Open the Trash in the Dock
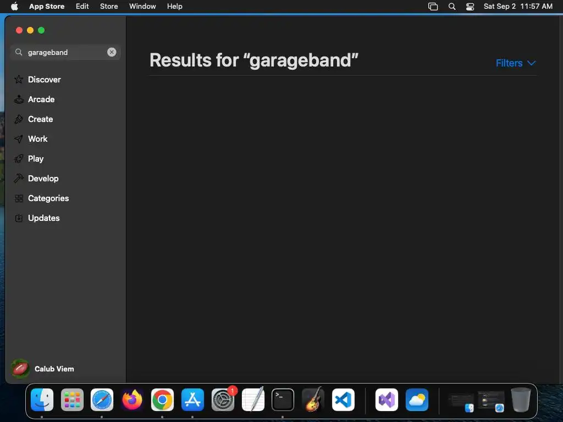 tap(521, 399)
